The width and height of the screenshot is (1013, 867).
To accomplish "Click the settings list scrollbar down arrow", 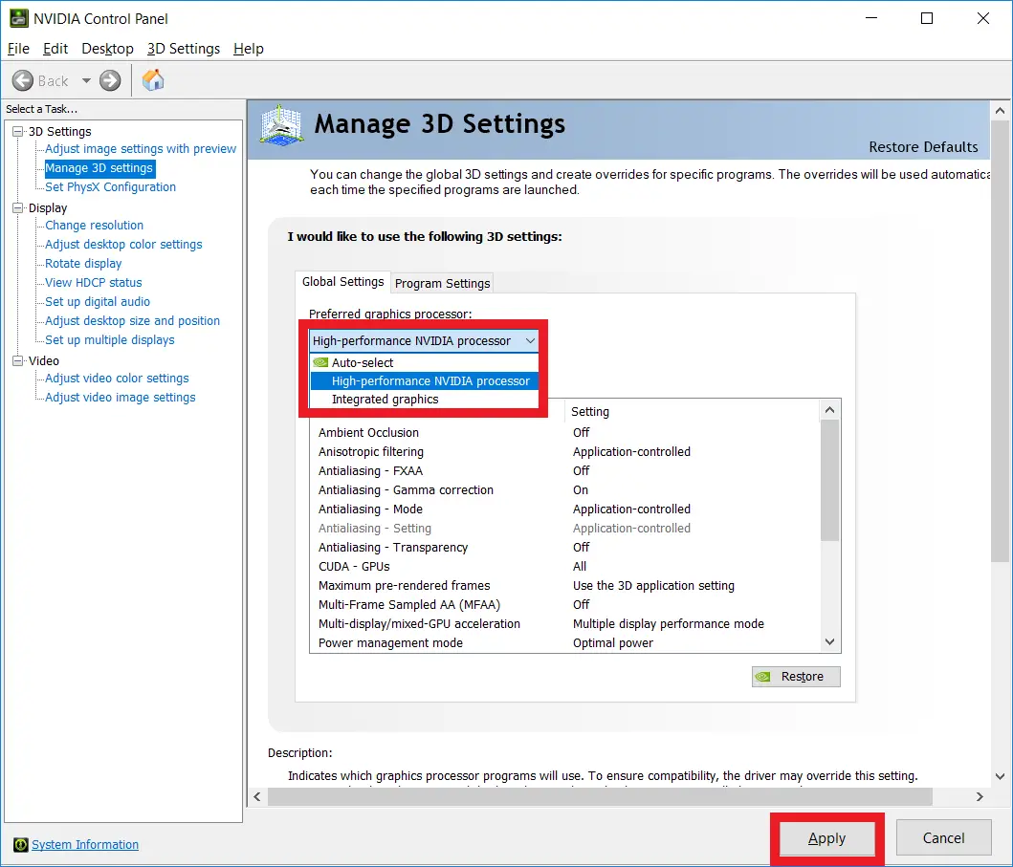I will 829,641.
